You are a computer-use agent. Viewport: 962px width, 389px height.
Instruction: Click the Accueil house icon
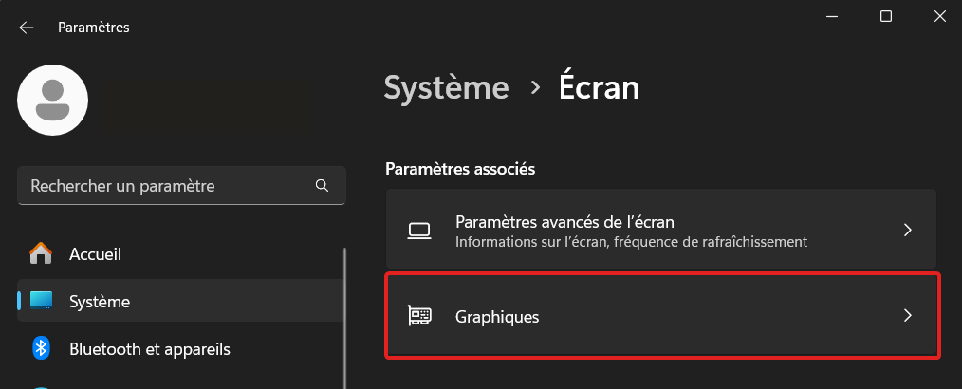click(41, 253)
